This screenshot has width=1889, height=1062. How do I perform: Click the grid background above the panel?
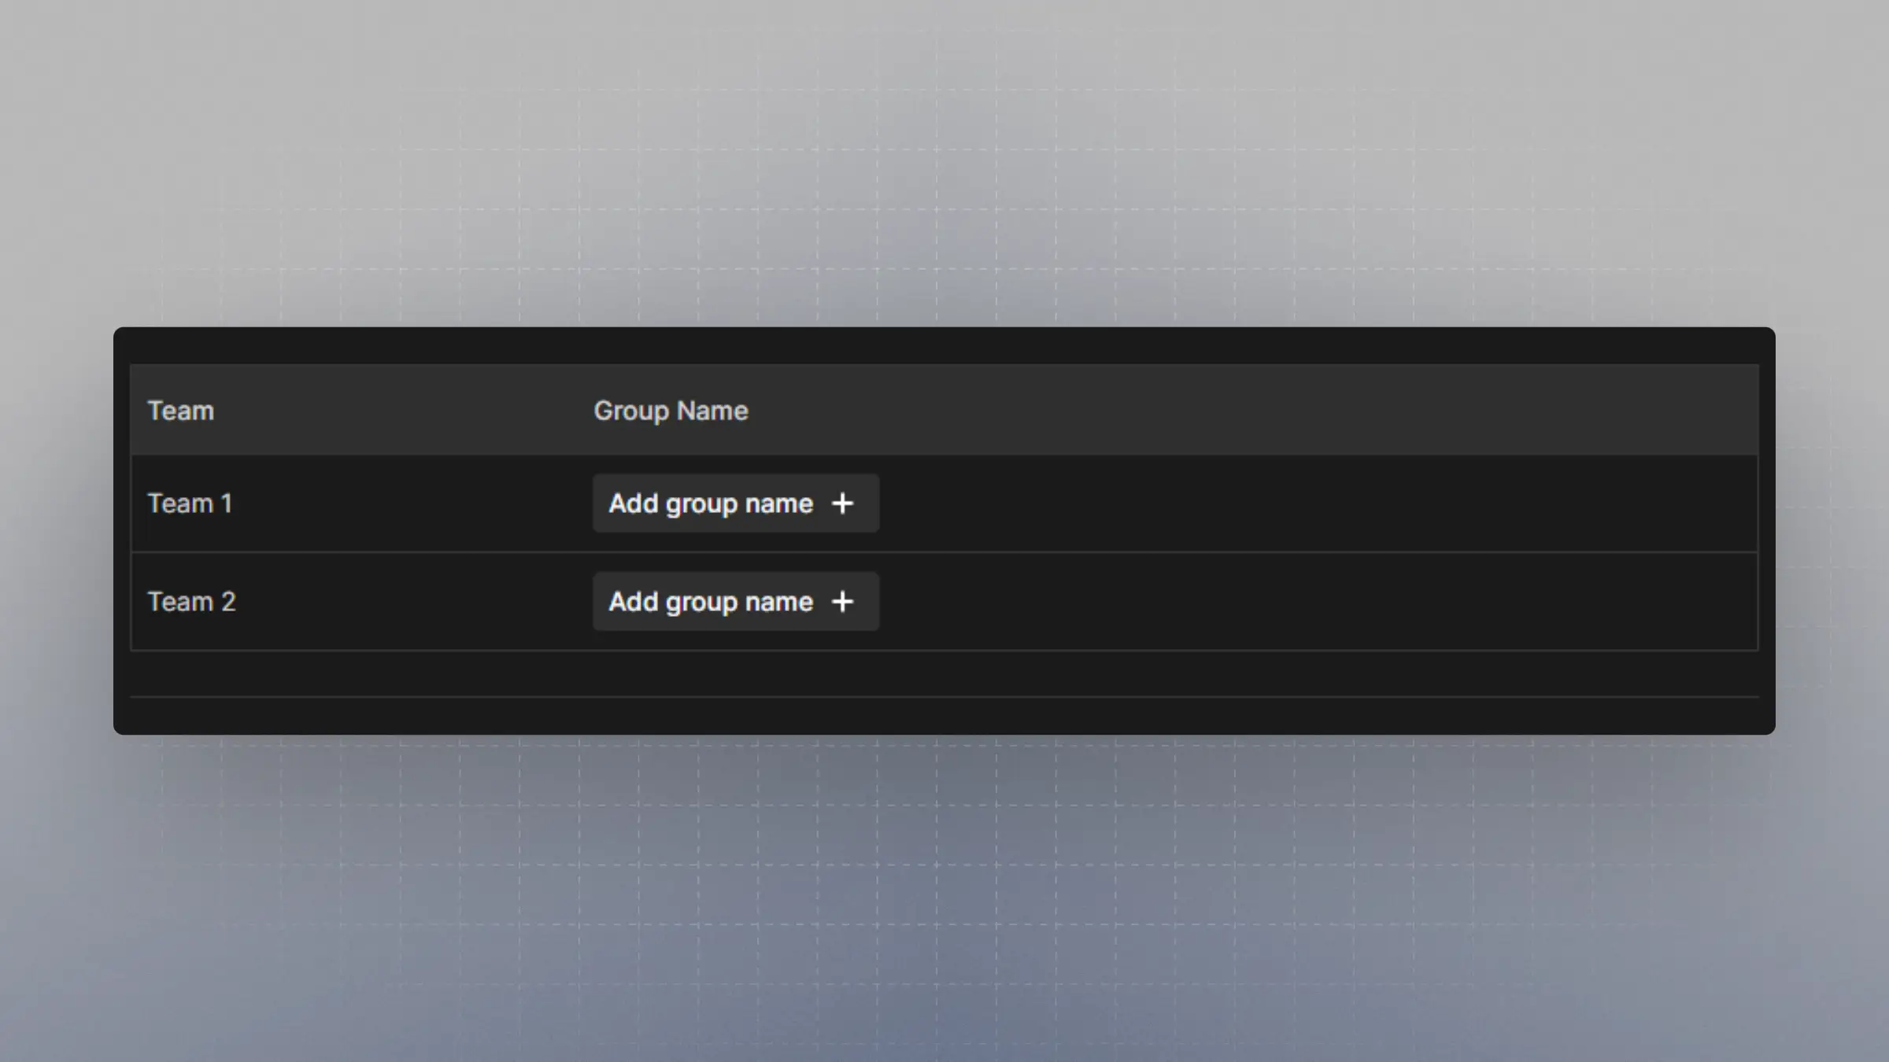pos(944,157)
